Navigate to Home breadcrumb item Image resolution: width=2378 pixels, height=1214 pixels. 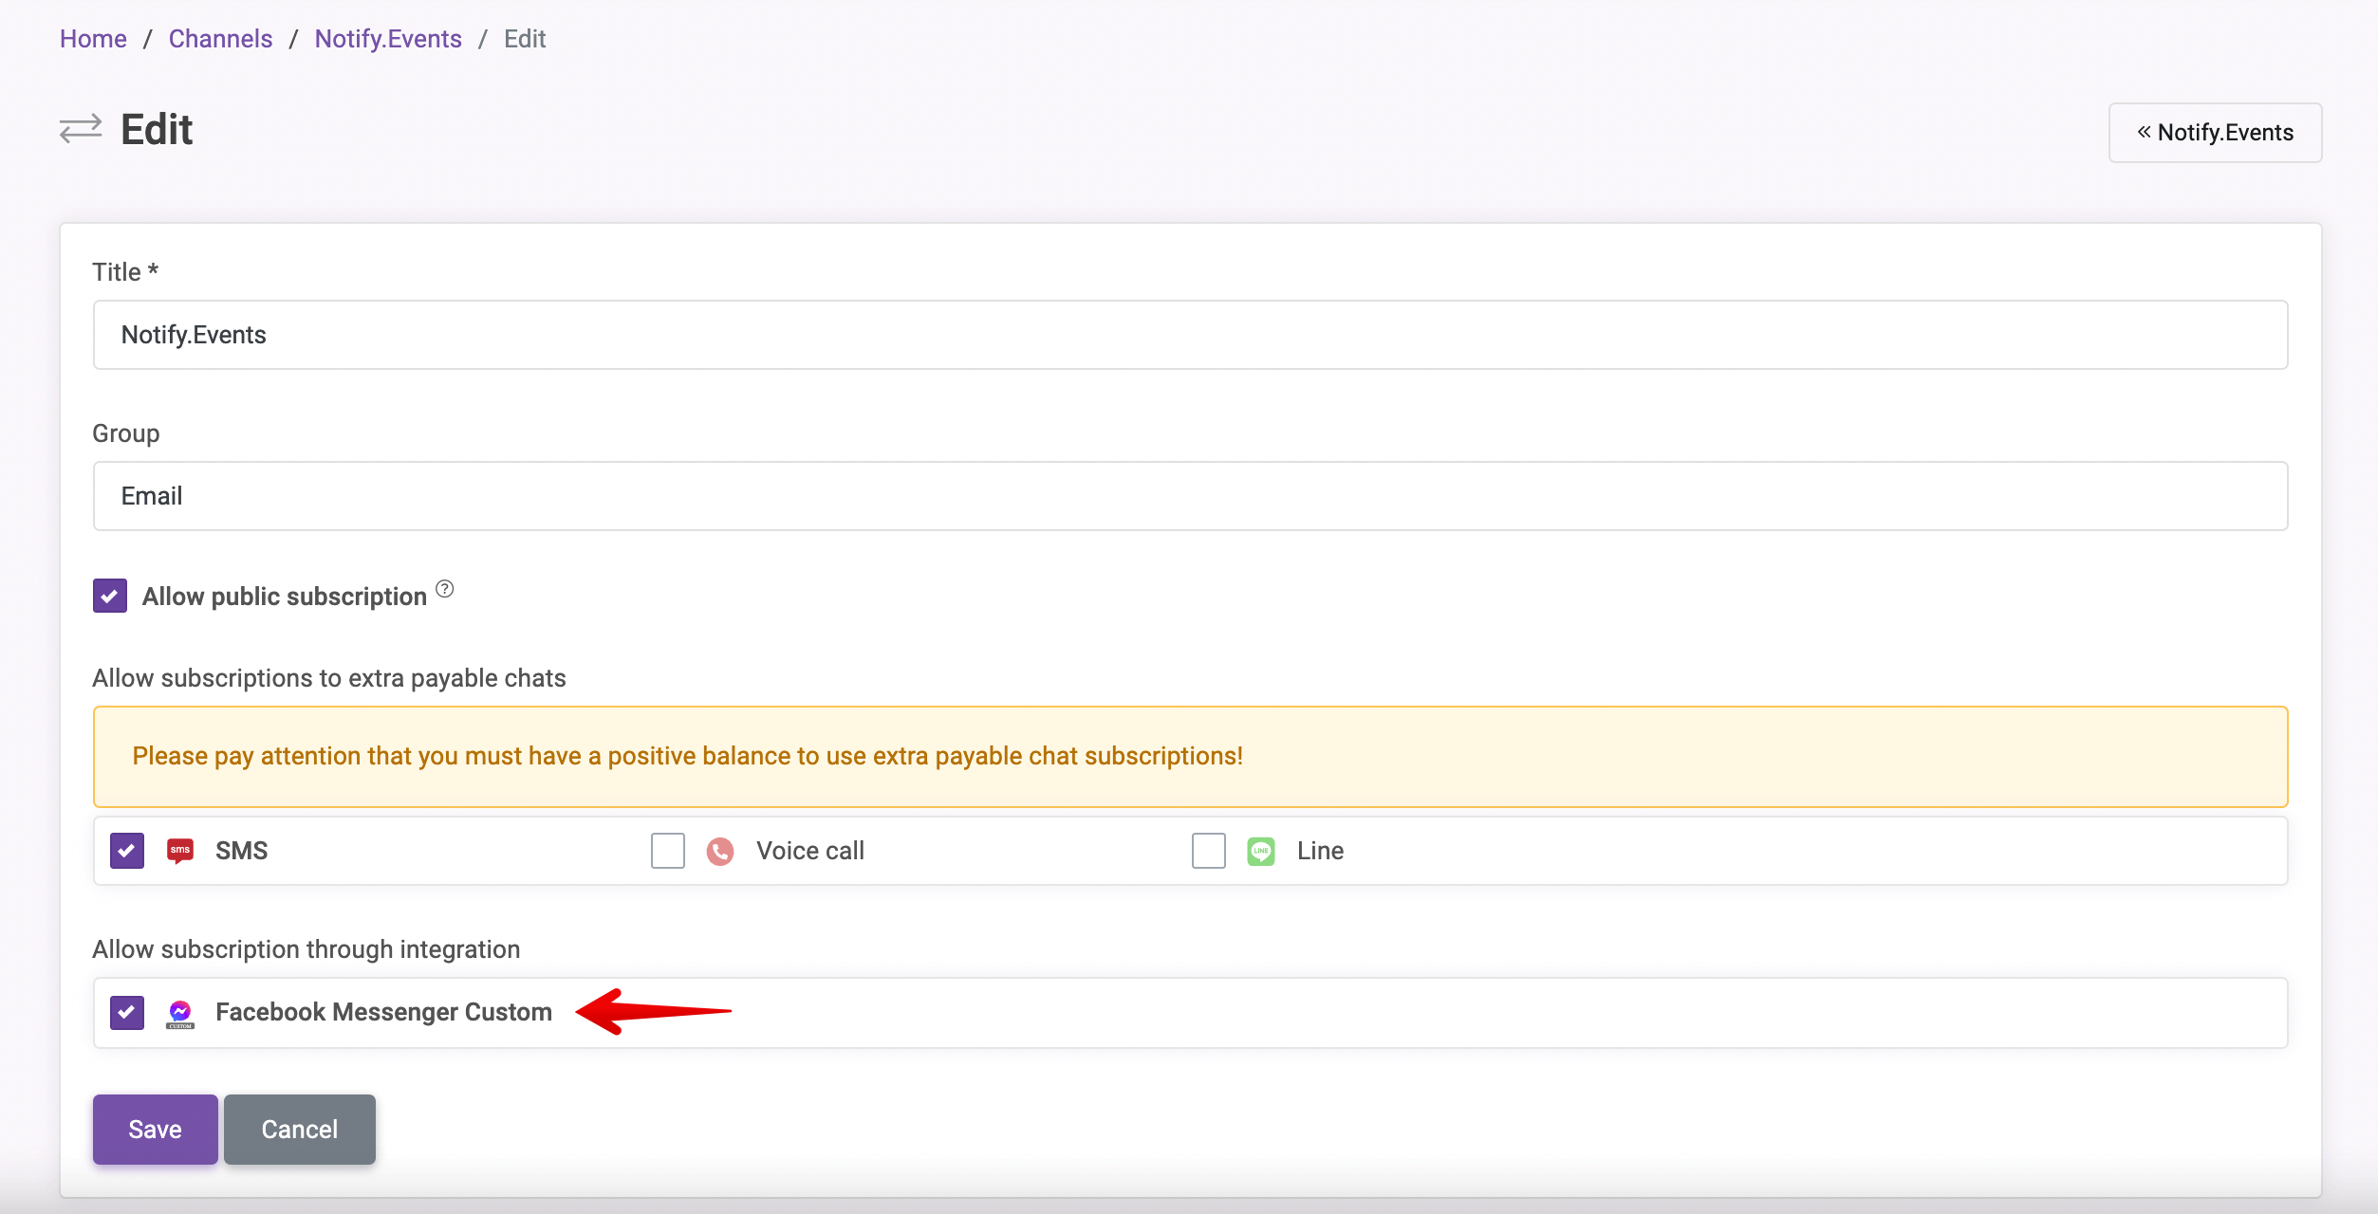click(x=93, y=39)
